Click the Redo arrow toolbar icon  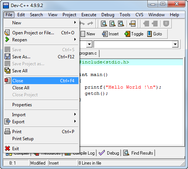point(90,24)
